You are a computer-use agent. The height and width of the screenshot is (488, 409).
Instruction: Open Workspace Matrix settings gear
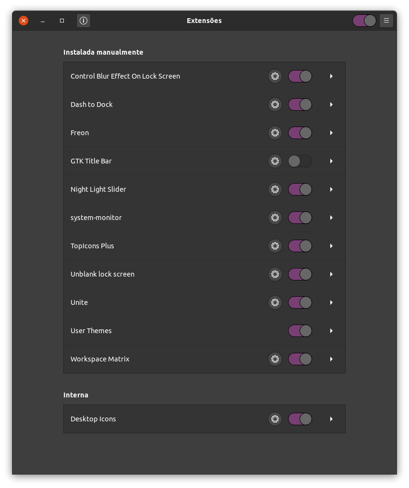point(275,359)
